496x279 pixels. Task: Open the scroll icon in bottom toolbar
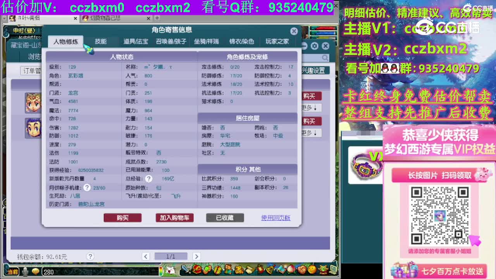coord(250,270)
